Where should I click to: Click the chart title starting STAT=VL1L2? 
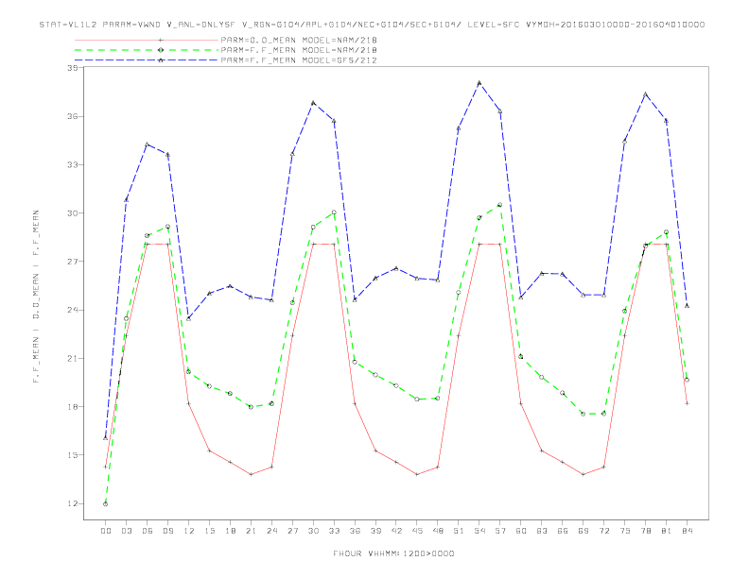pos(372,25)
